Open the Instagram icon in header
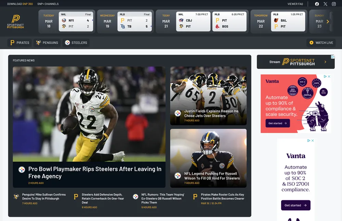This screenshot has height=221, width=342. point(334,4)
